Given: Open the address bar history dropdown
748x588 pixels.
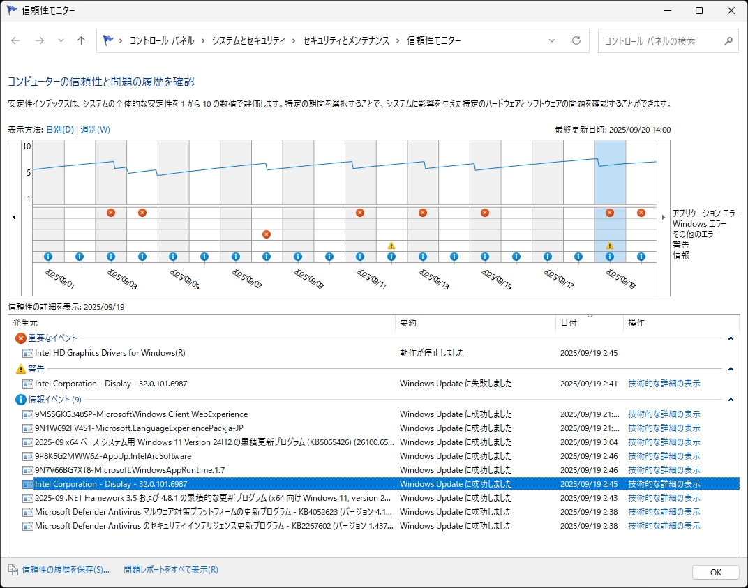Looking at the screenshot, I should (x=552, y=40).
